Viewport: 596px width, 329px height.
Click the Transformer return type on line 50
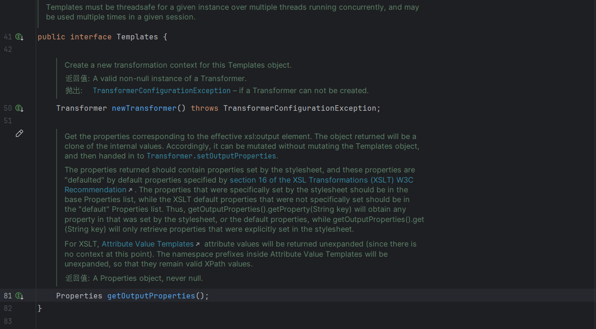coord(81,108)
